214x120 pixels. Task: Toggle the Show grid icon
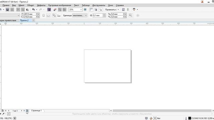tap(96, 10)
